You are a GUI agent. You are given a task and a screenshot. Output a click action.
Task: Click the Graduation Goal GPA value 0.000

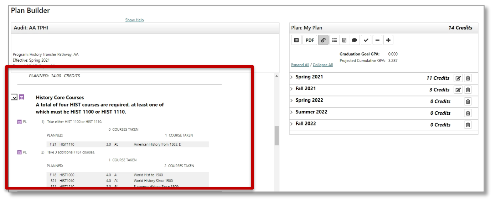pyautogui.click(x=393, y=54)
